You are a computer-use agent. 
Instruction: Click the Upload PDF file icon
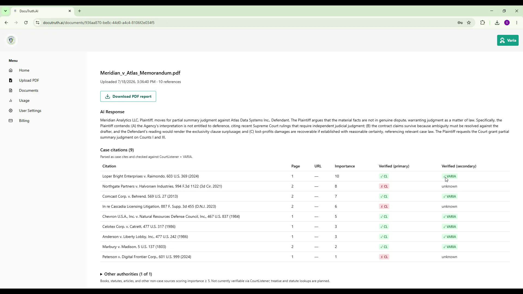click(11, 80)
